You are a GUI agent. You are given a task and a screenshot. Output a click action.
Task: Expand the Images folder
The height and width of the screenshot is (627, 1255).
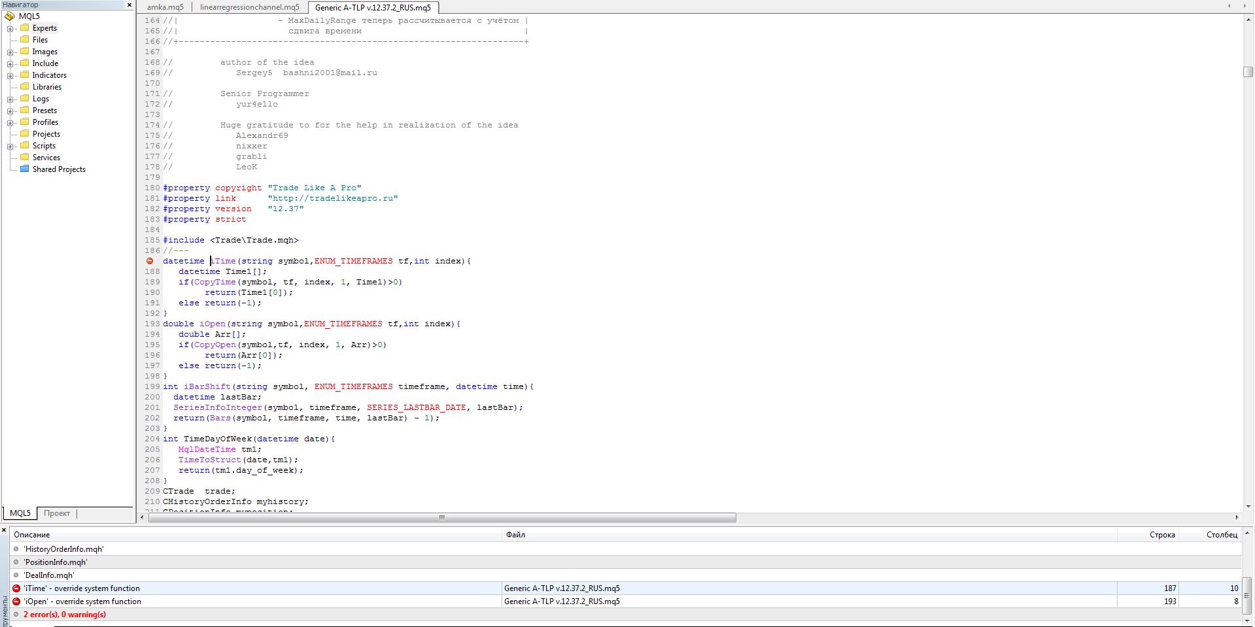[10, 52]
